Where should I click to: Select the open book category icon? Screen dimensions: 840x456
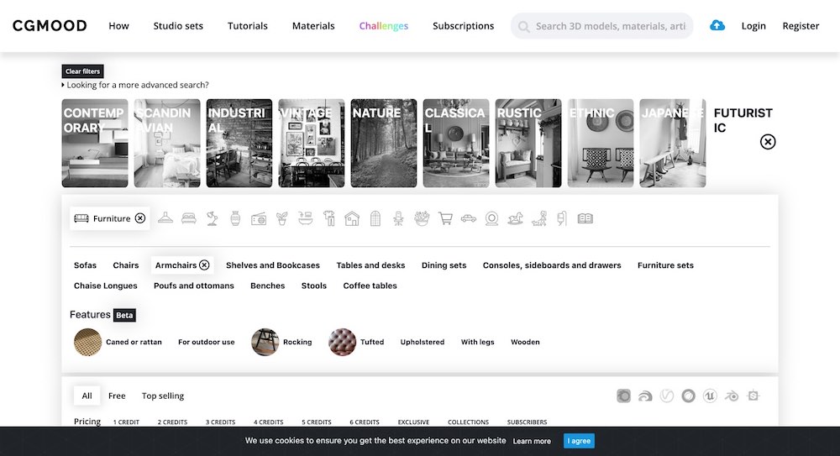585,218
